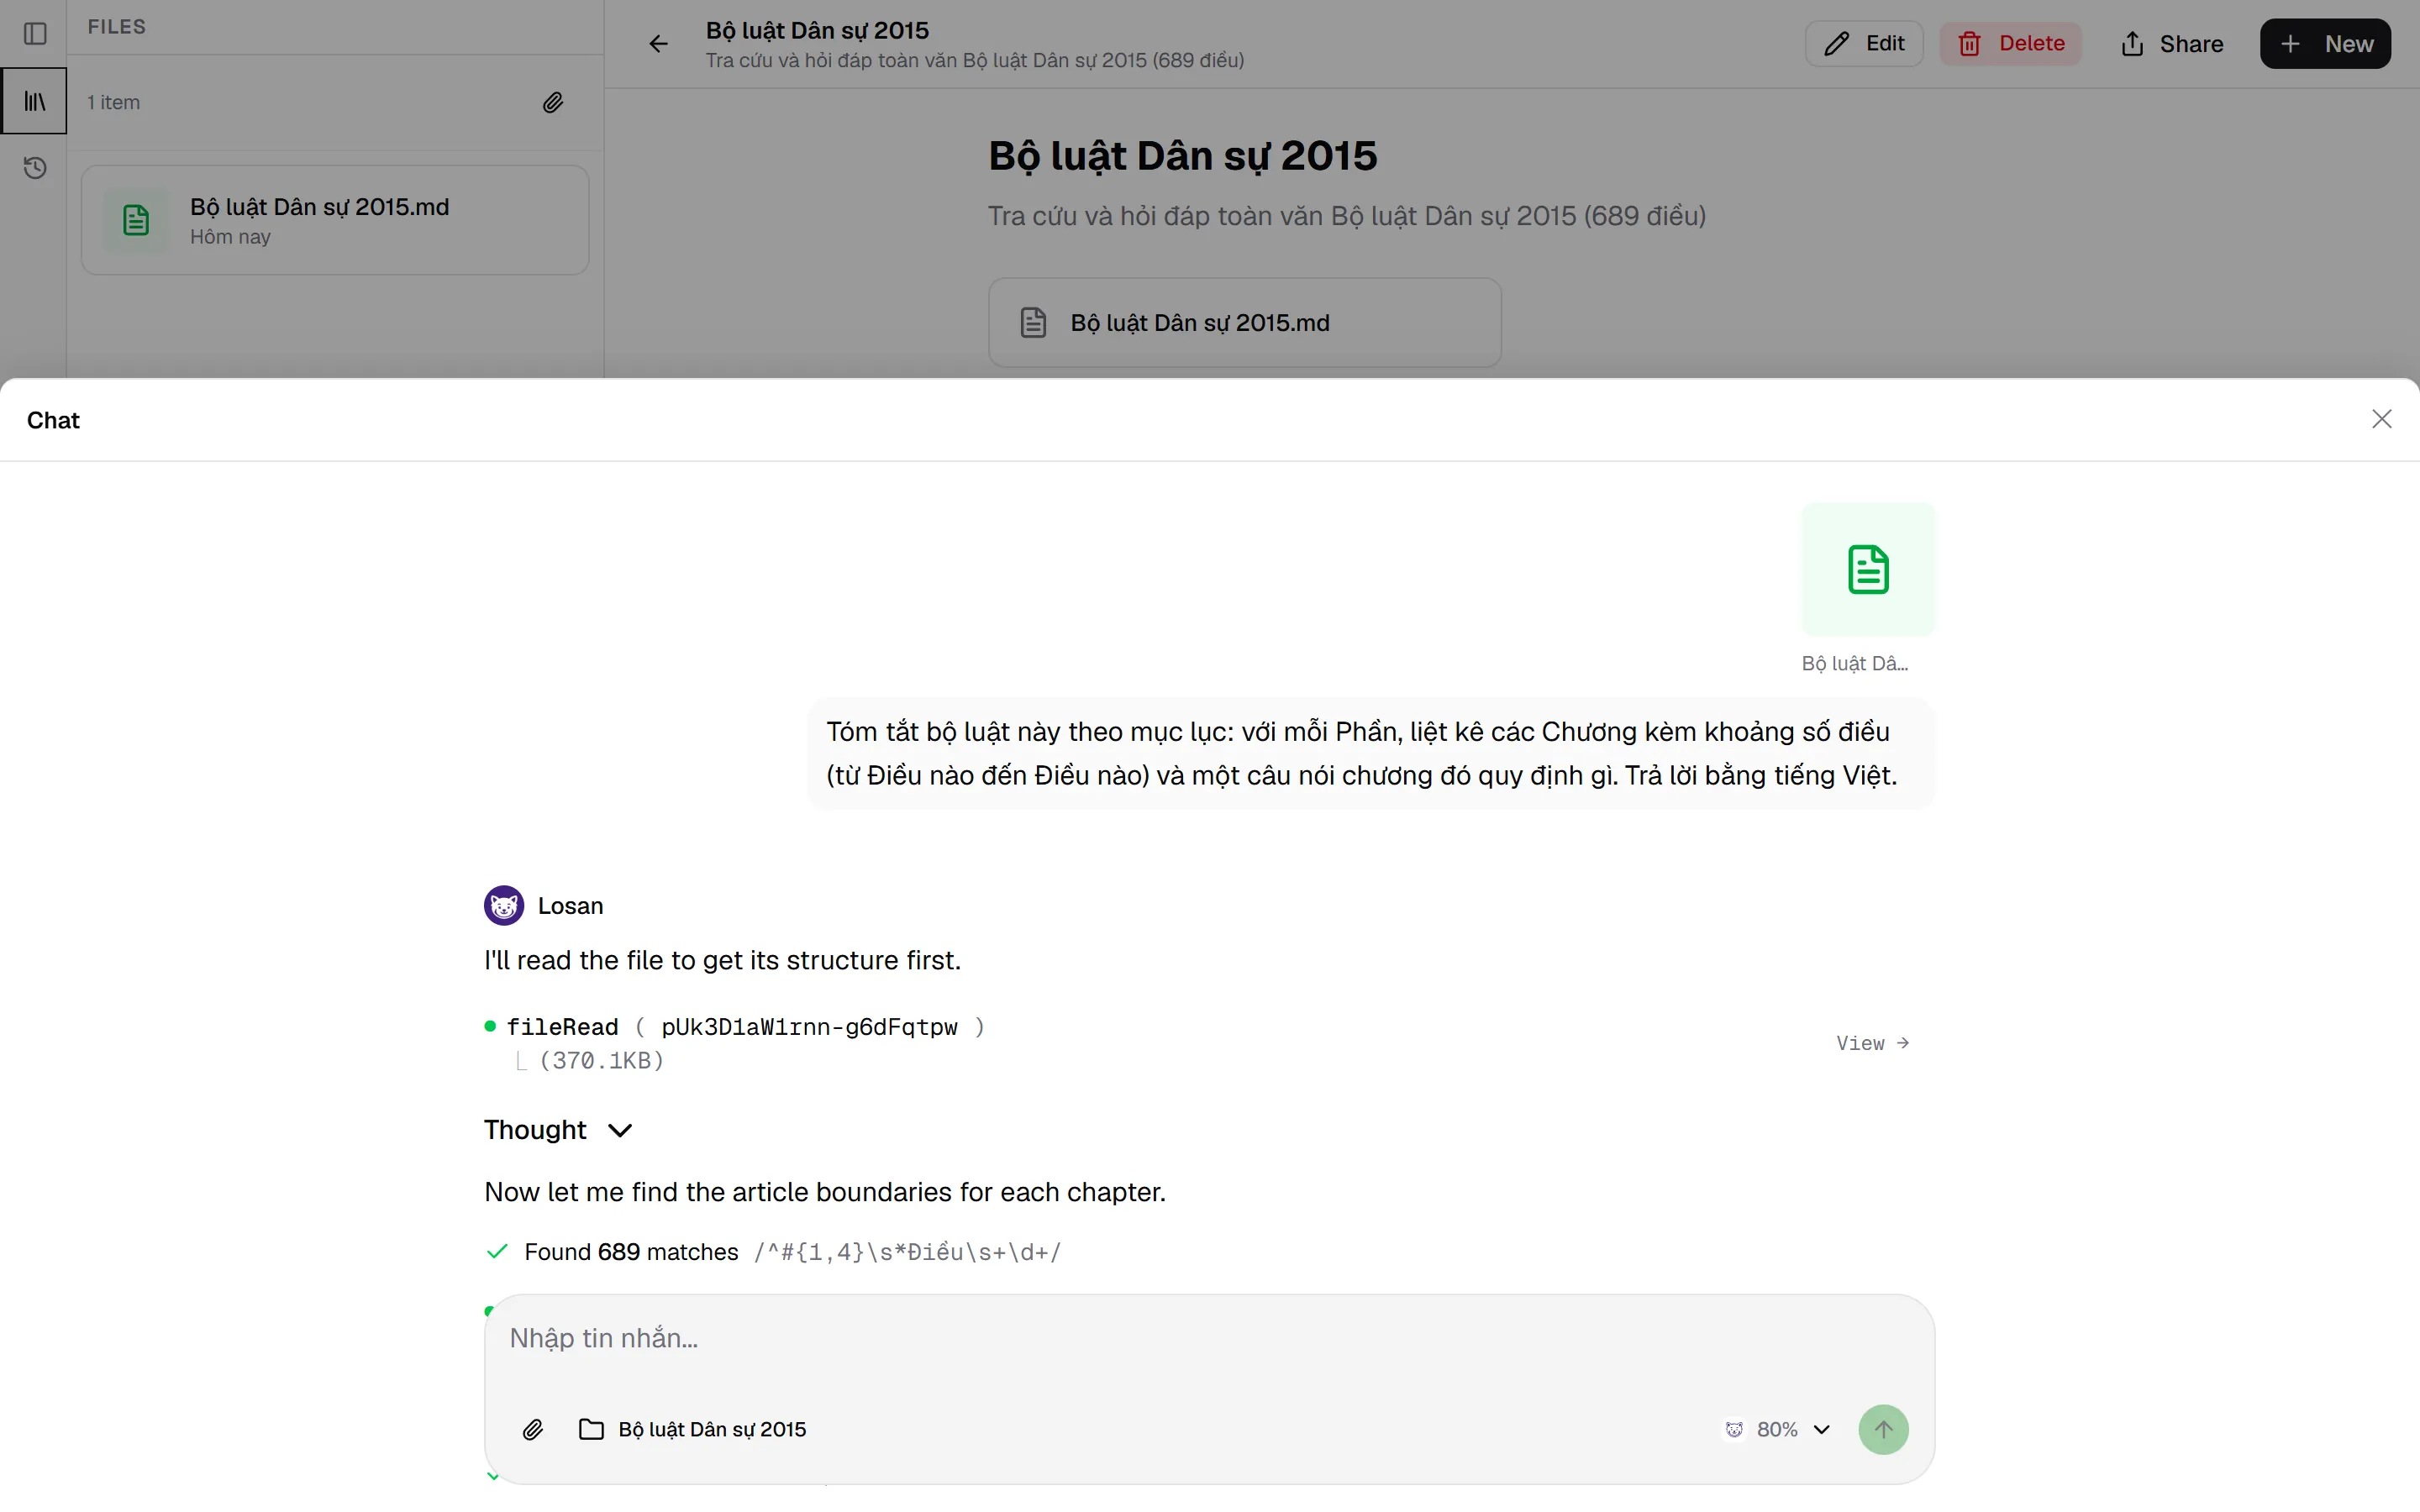Click the New button
The image size is (2420, 1512).
pos(2325,44)
